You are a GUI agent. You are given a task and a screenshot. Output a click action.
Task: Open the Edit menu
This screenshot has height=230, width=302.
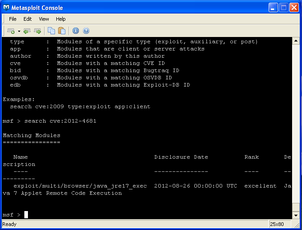pos(27,19)
